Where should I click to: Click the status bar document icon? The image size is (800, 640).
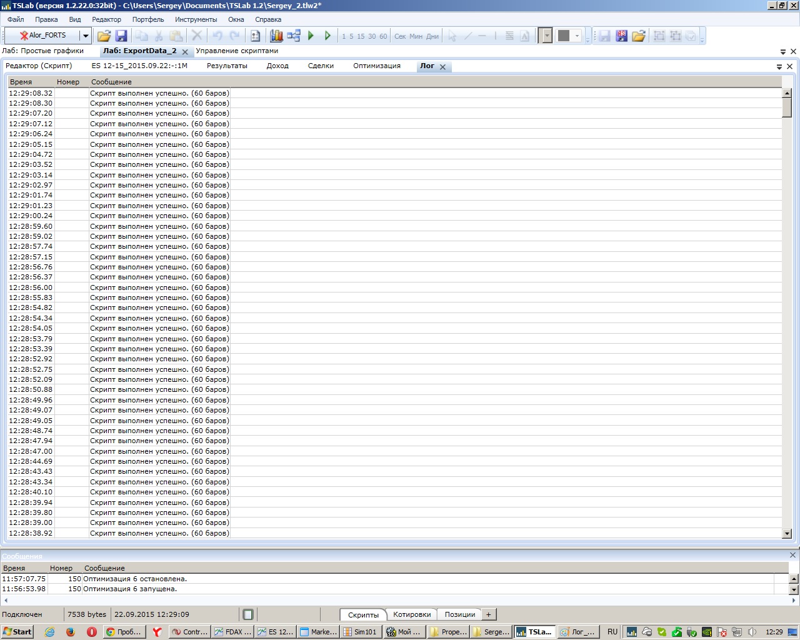[248, 614]
